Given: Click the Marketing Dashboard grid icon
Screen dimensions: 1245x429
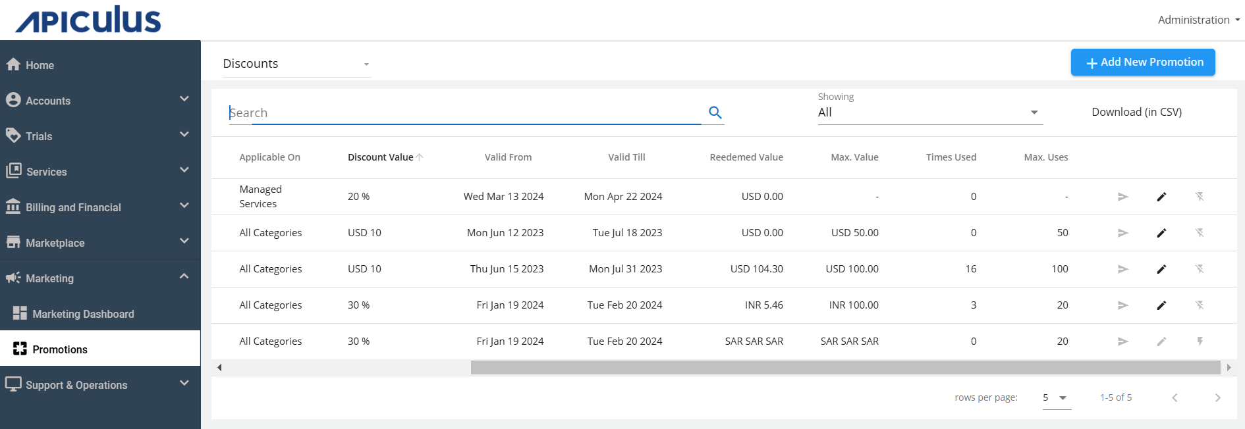Looking at the screenshot, I should point(20,313).
